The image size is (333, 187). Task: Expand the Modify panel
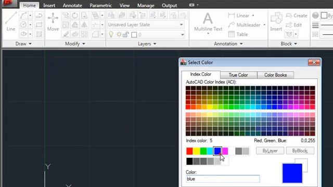point(75,44)
